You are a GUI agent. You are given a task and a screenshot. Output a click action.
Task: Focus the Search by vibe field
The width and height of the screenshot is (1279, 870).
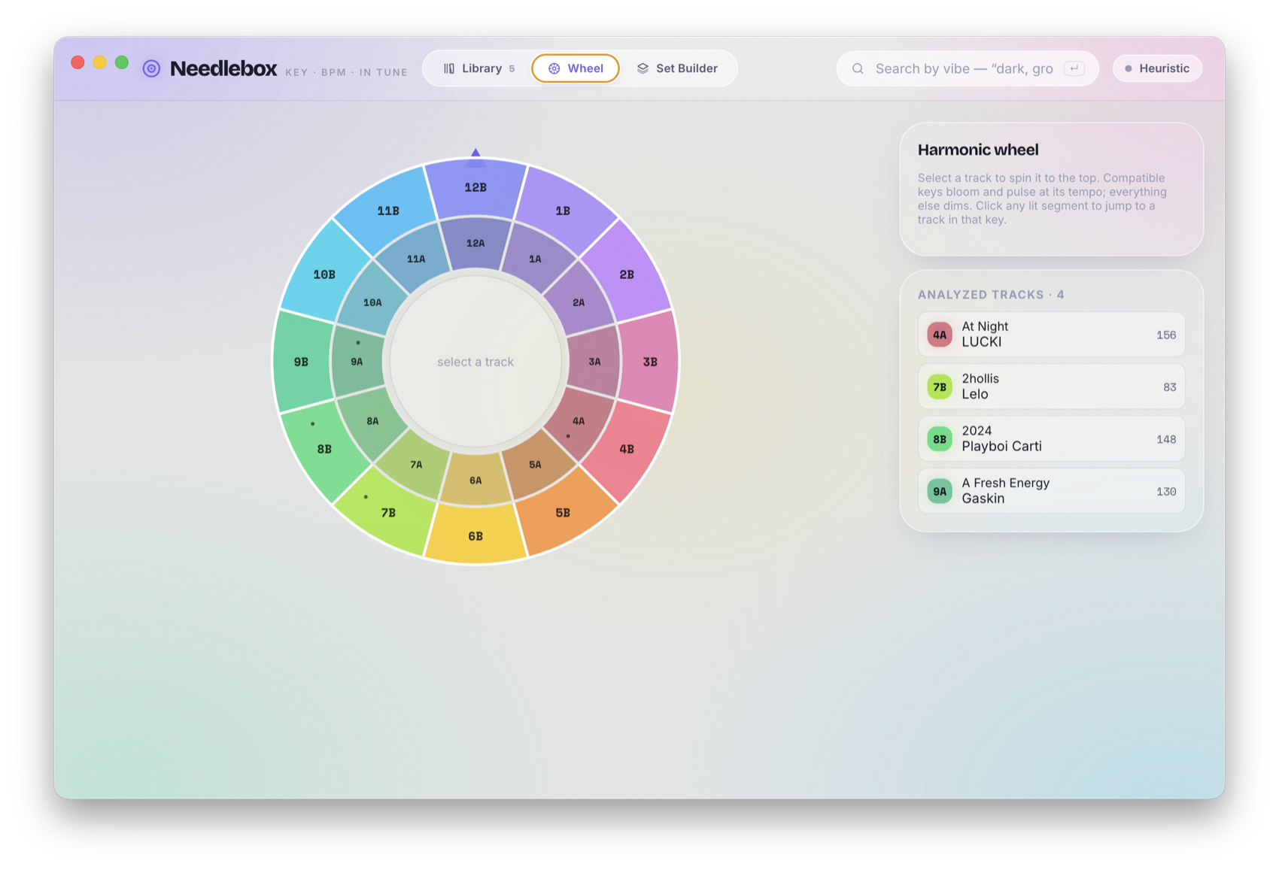[968, 68]
